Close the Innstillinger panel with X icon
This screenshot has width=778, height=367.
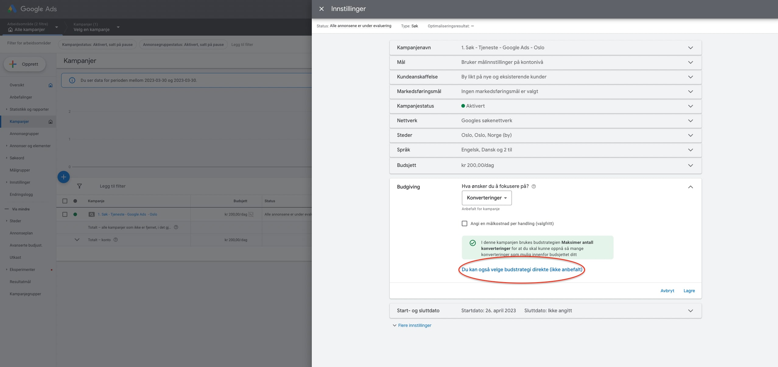[321, 9]
